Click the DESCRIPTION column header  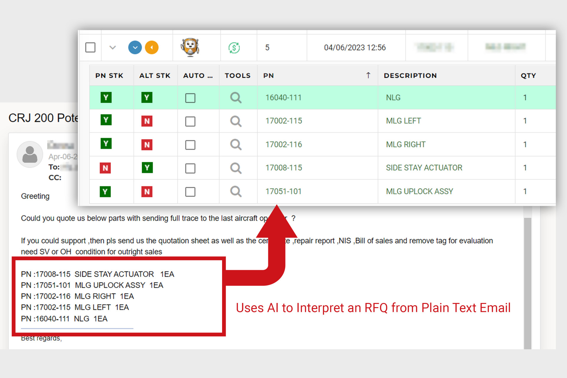(x=410, y=76)
